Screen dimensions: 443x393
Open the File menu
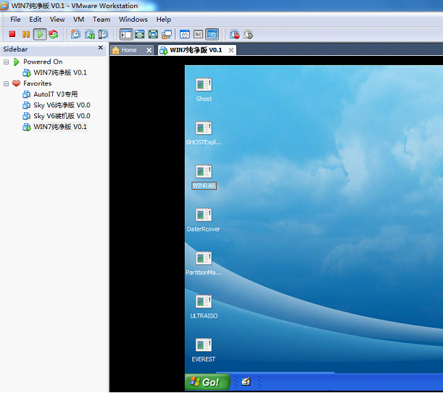point(15,19)
